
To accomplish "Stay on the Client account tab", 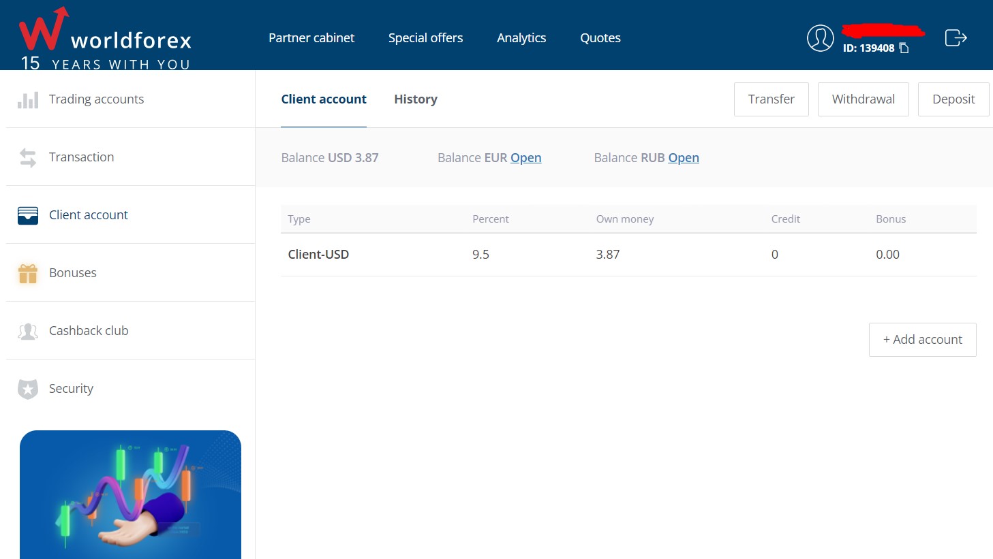I will [x=324, y=99].
